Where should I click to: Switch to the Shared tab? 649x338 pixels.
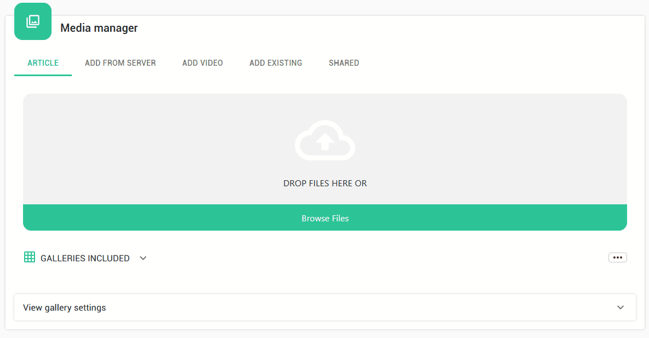(344, 63)
